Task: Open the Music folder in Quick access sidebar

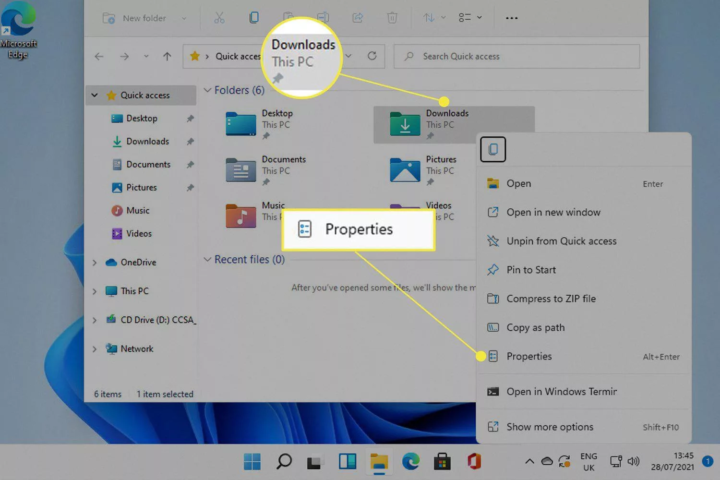Action: [138, 210]
